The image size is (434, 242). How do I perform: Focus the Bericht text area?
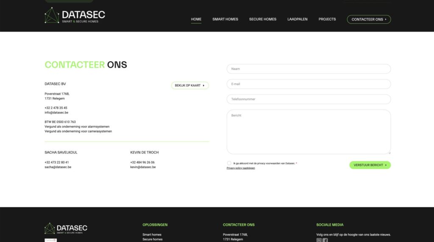coord(309,132)
